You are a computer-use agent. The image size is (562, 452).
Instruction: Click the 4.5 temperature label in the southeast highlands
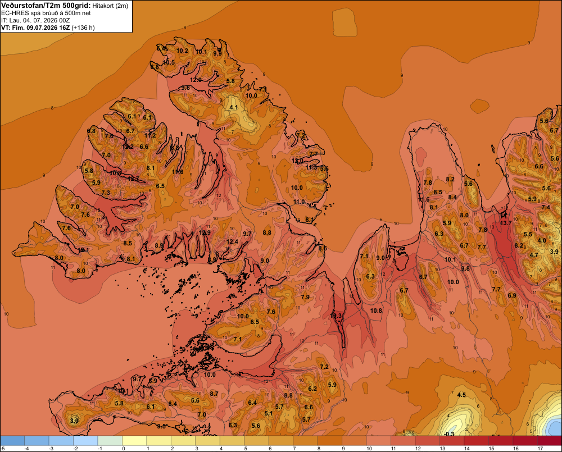461,395
